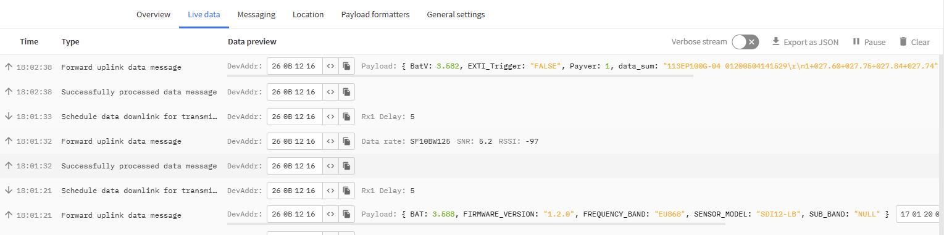
Task: Toggle DevAddr byte format in 18:02:38 Successfully processed row
Action: point(330,92)
